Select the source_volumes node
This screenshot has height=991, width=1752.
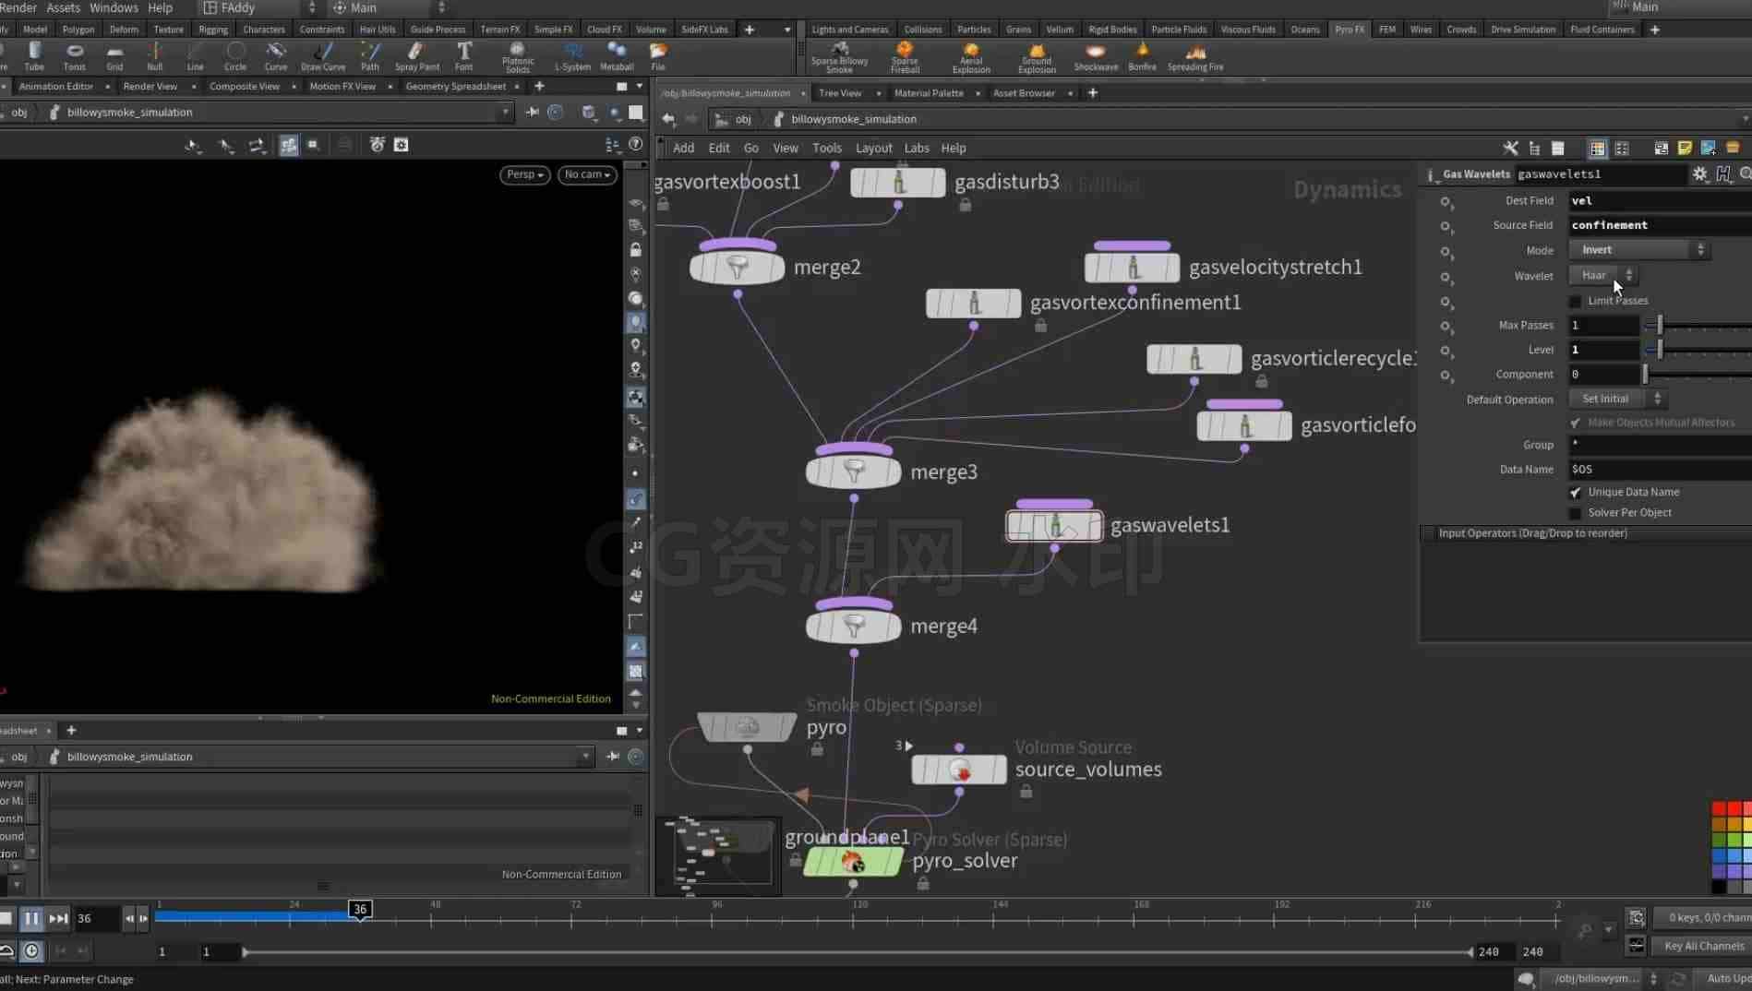(x=959, y=770)
